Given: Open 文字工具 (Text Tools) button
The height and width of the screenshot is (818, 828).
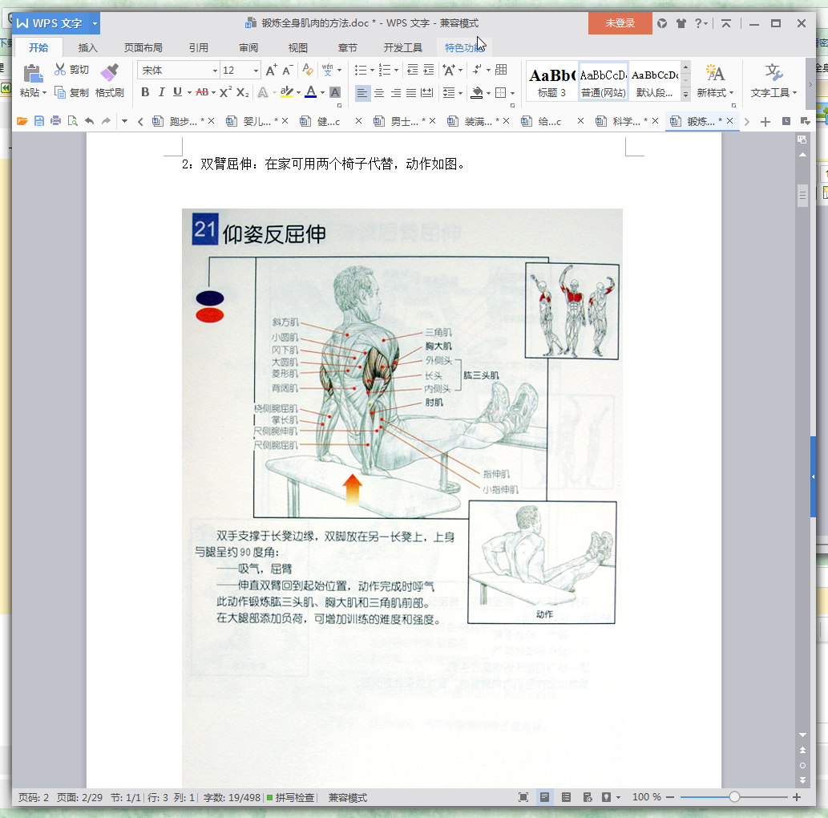Looking at the screenshot, I should (x=773, y=81).
